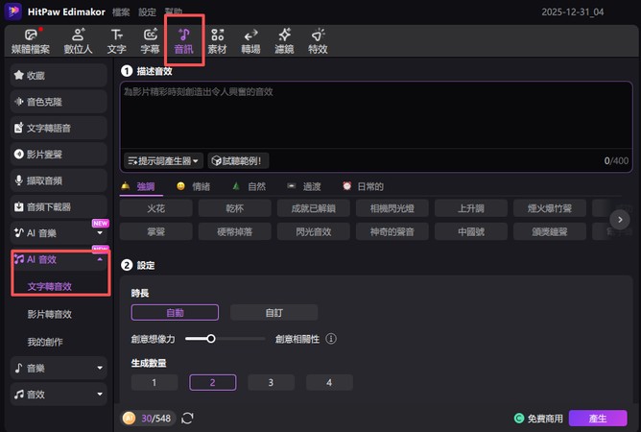The image size is (641, 432).
Task: Choose the 閃光音效 preset
Action: [x=314, y=231]
